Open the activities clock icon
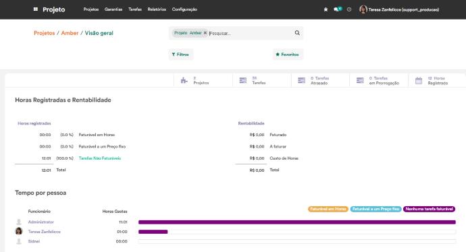The image size is (466, 252). 349,9
